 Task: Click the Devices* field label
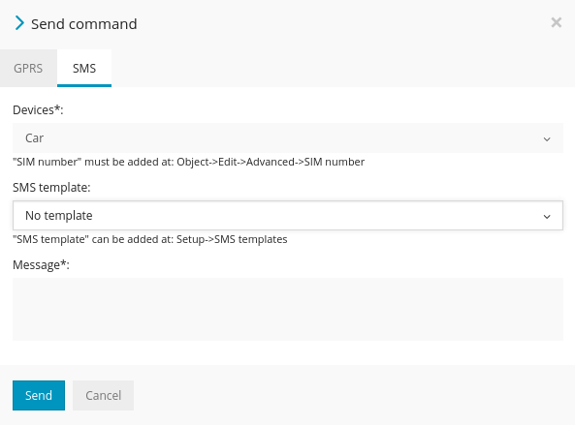click(38, 109)
